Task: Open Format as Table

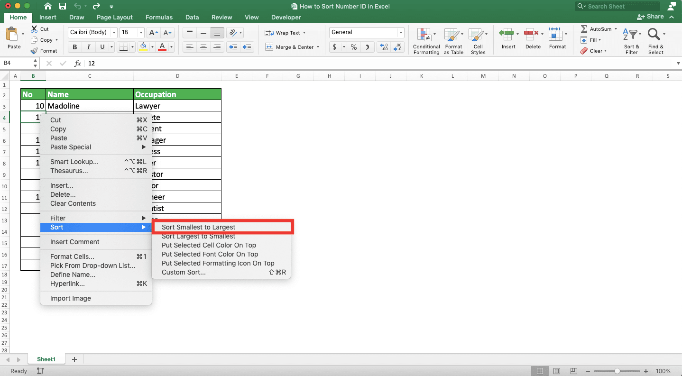Action: pos(453,41)
